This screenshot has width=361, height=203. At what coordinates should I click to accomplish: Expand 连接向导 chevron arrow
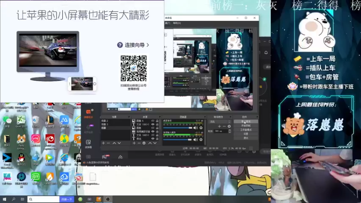[x=148, y=45]
